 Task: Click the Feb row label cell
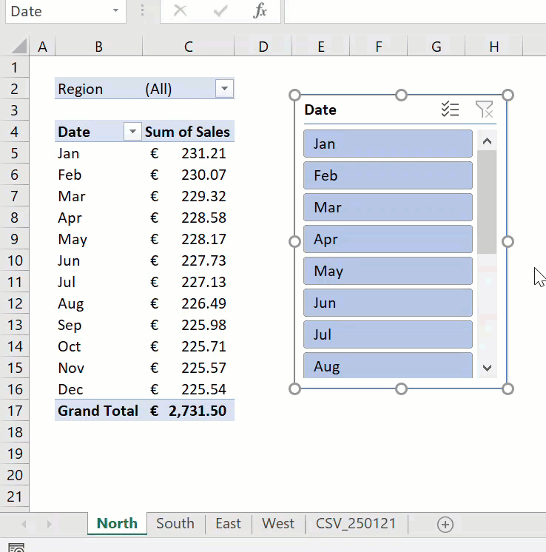coord(98,175)
